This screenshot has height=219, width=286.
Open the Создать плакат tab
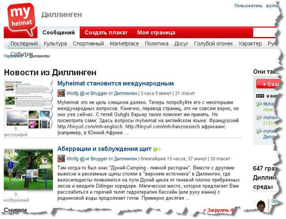click(x=106, y=33)
